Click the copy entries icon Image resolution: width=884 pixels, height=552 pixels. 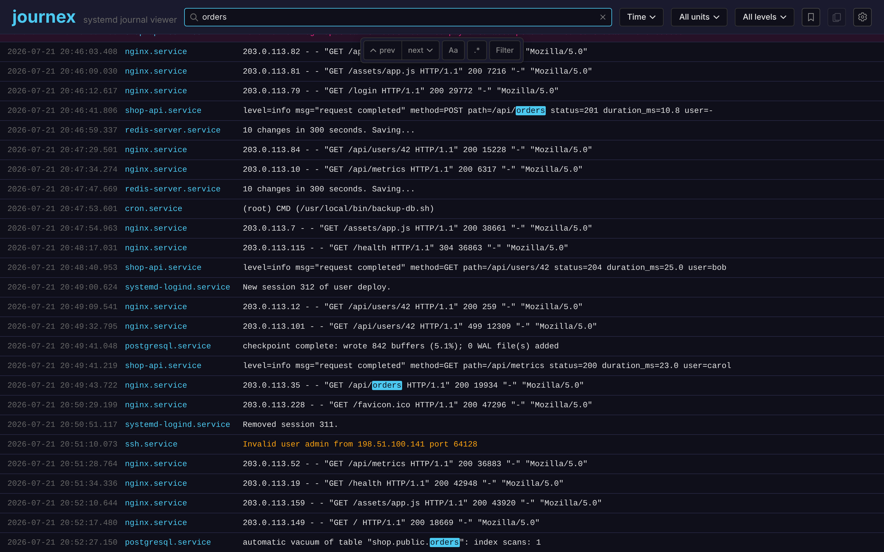coord(836,17)
